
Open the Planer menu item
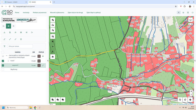(x=17, y=12)
